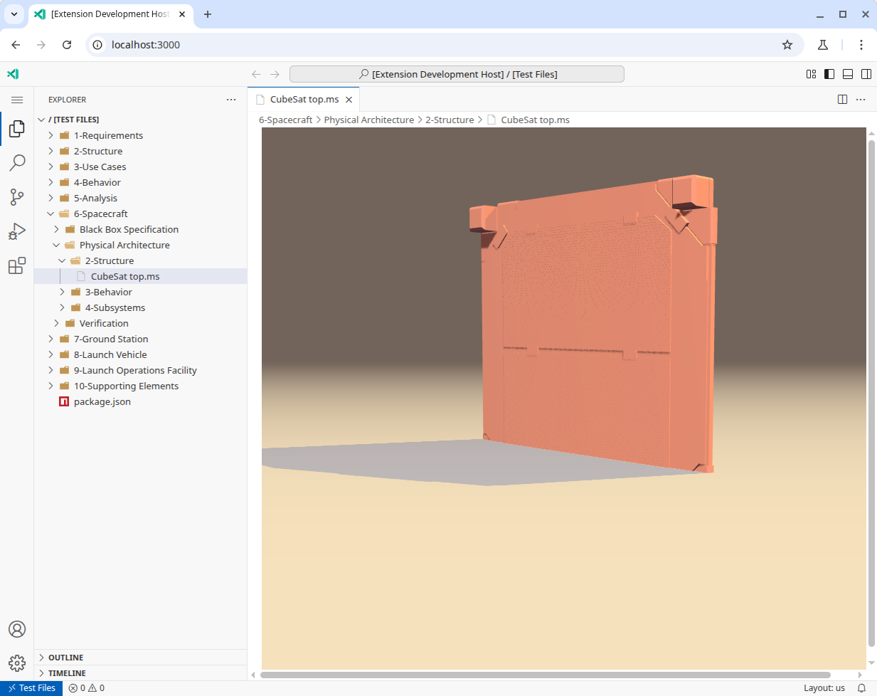
Task: Select the CubeSat top.ms editor tab
Action: (x=304, y=100)
